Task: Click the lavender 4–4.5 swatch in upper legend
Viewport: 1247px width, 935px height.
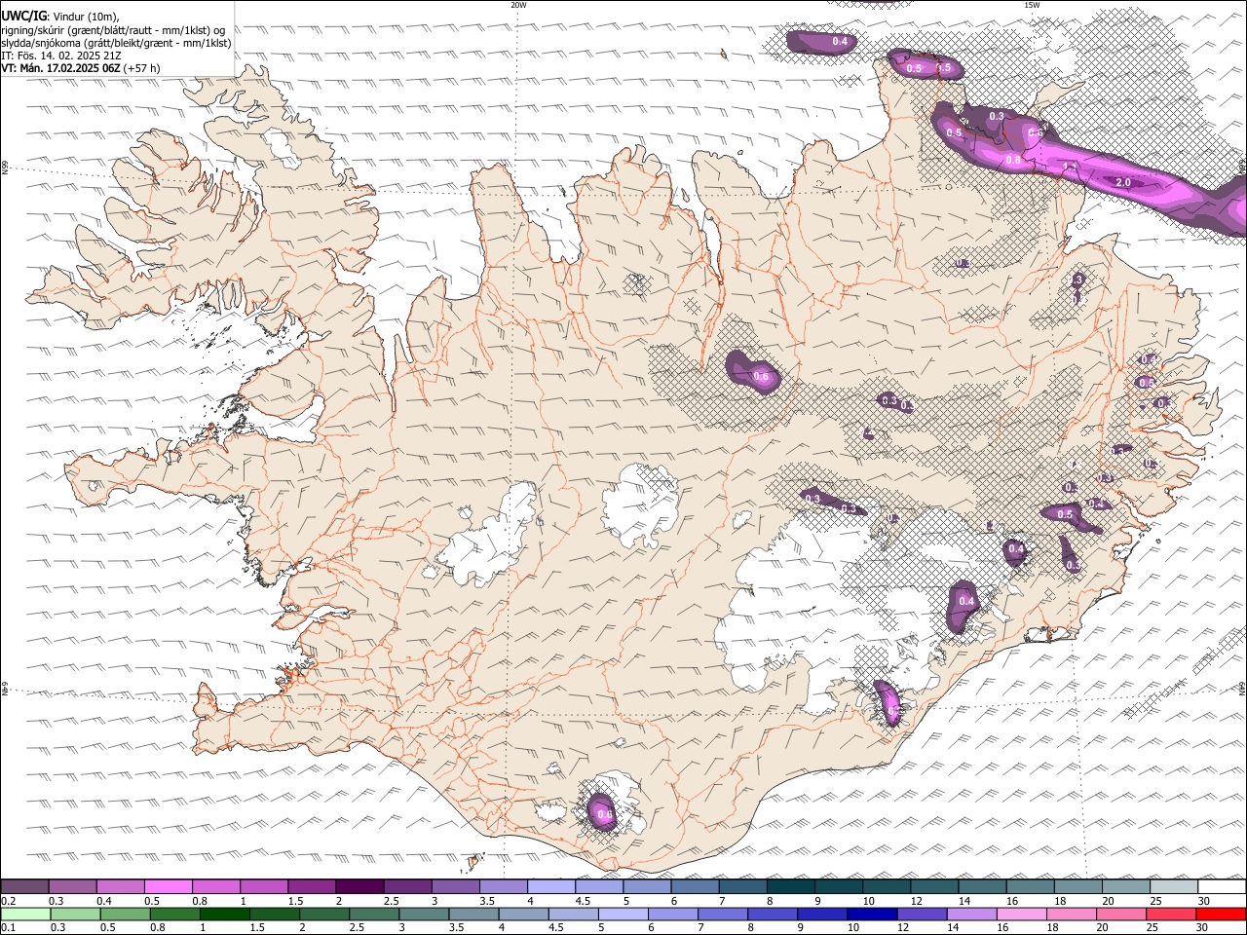Action: tap(551, 887)
